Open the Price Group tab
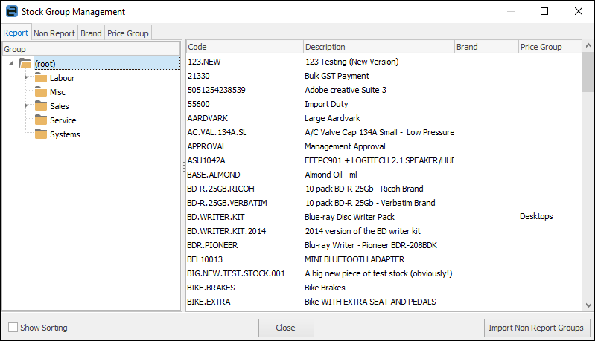The height and width of the screenshot is (341, 595). click(x=128, y=33)
